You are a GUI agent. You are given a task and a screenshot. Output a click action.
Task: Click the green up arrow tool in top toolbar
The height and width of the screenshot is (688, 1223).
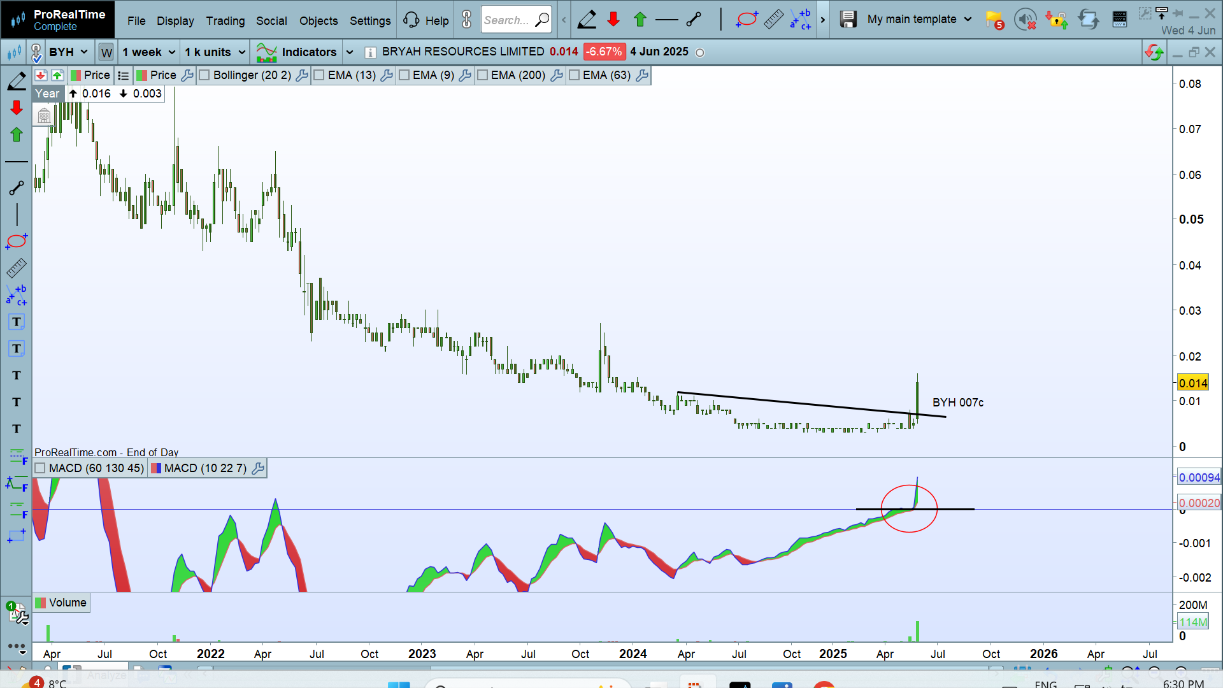640,20
